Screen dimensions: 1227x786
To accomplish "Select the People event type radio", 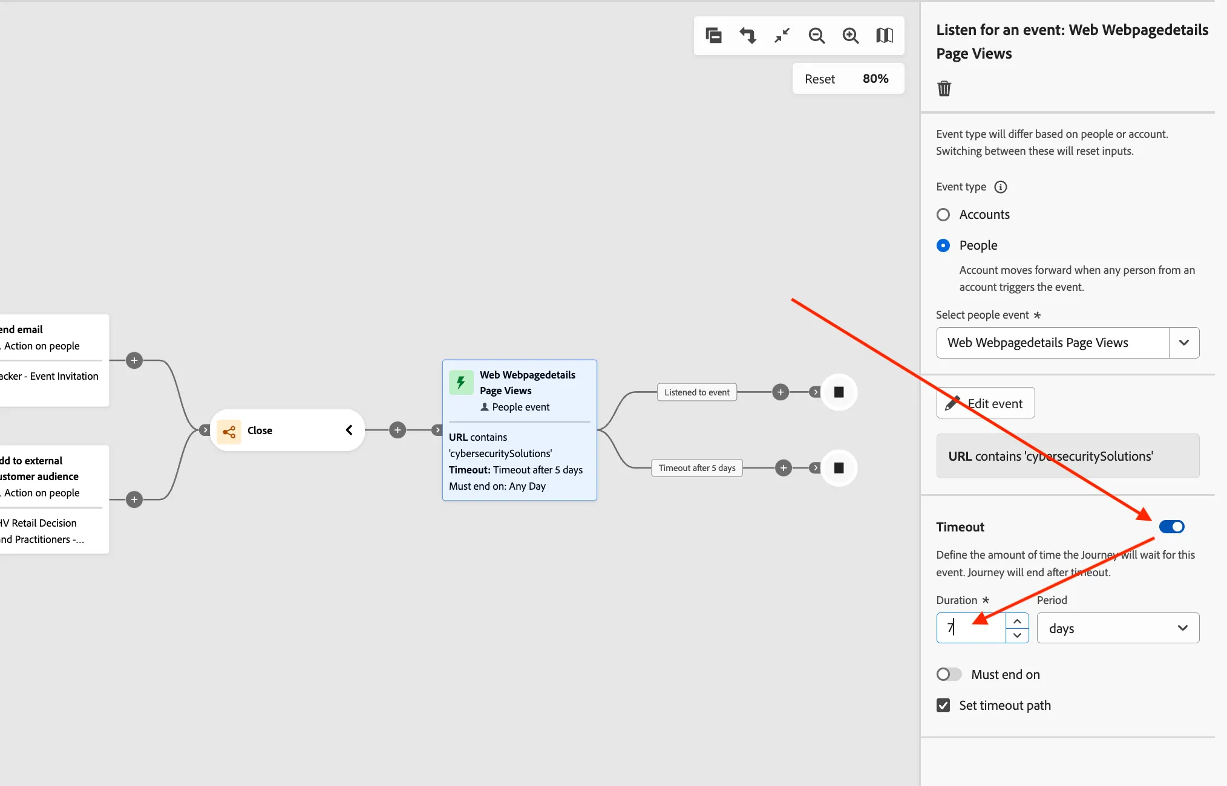I will 943,245.
